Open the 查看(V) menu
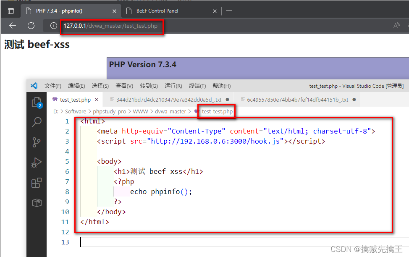Viewport: 409px width, 257px height. (x=124, y=86)
